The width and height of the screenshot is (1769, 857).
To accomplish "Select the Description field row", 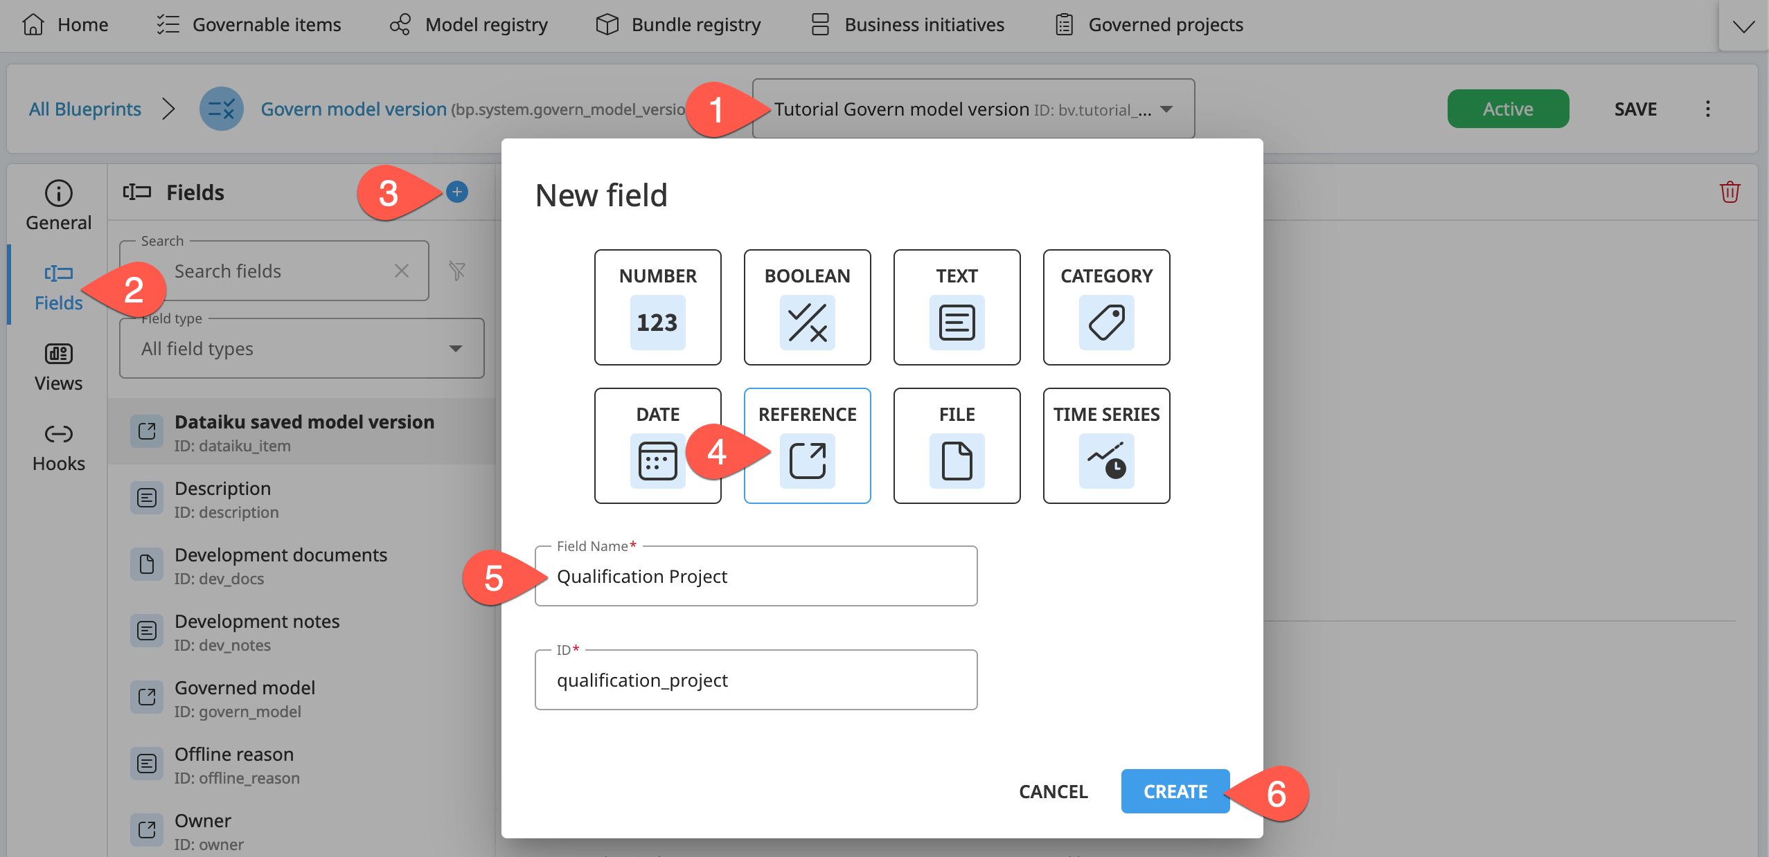I will [x=302, y=498].
